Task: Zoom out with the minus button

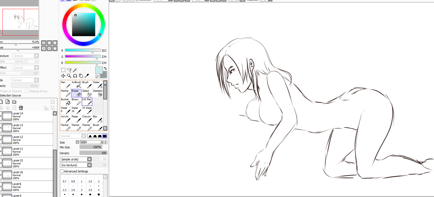Action: point(44,43)
